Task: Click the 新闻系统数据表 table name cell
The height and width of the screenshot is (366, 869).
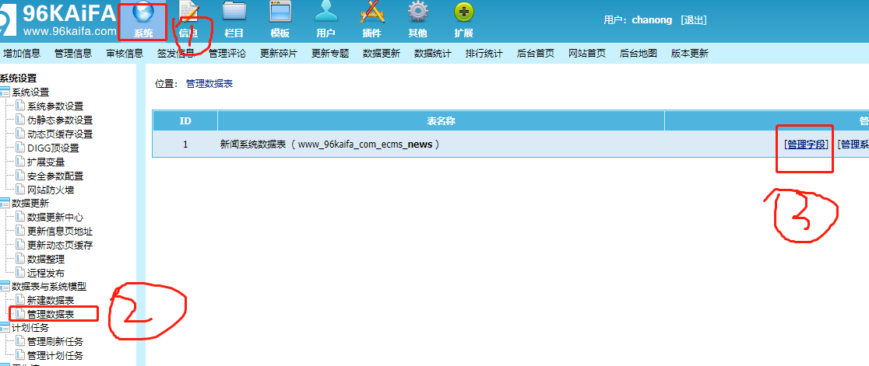Action: tap(442, 145)
